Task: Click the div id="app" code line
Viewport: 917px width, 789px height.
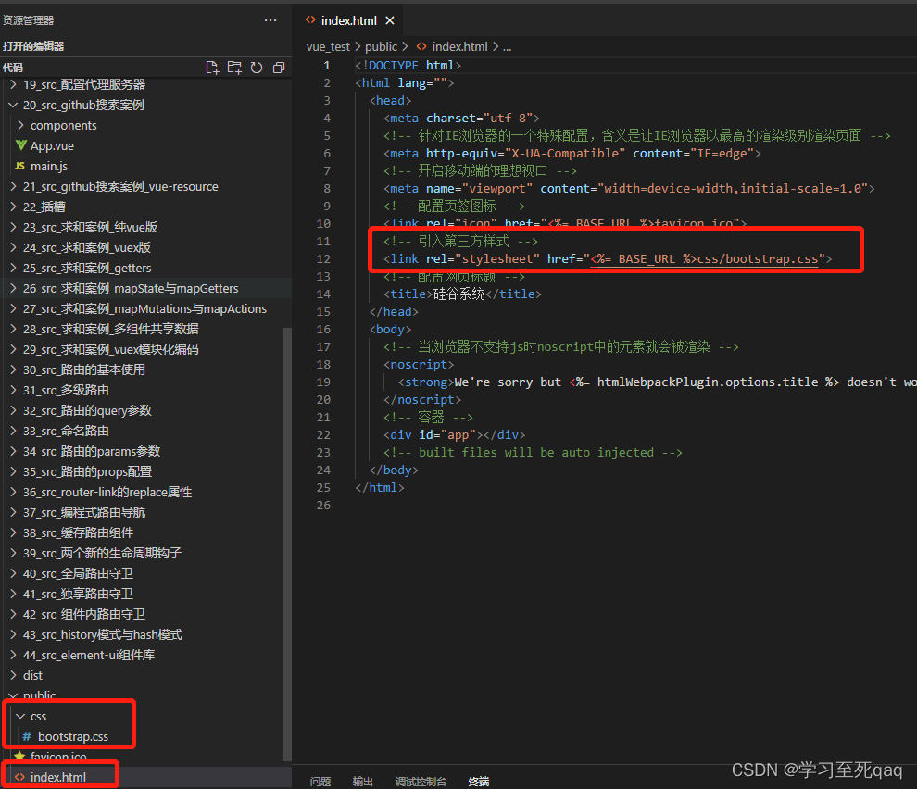Action: (454, 434)
